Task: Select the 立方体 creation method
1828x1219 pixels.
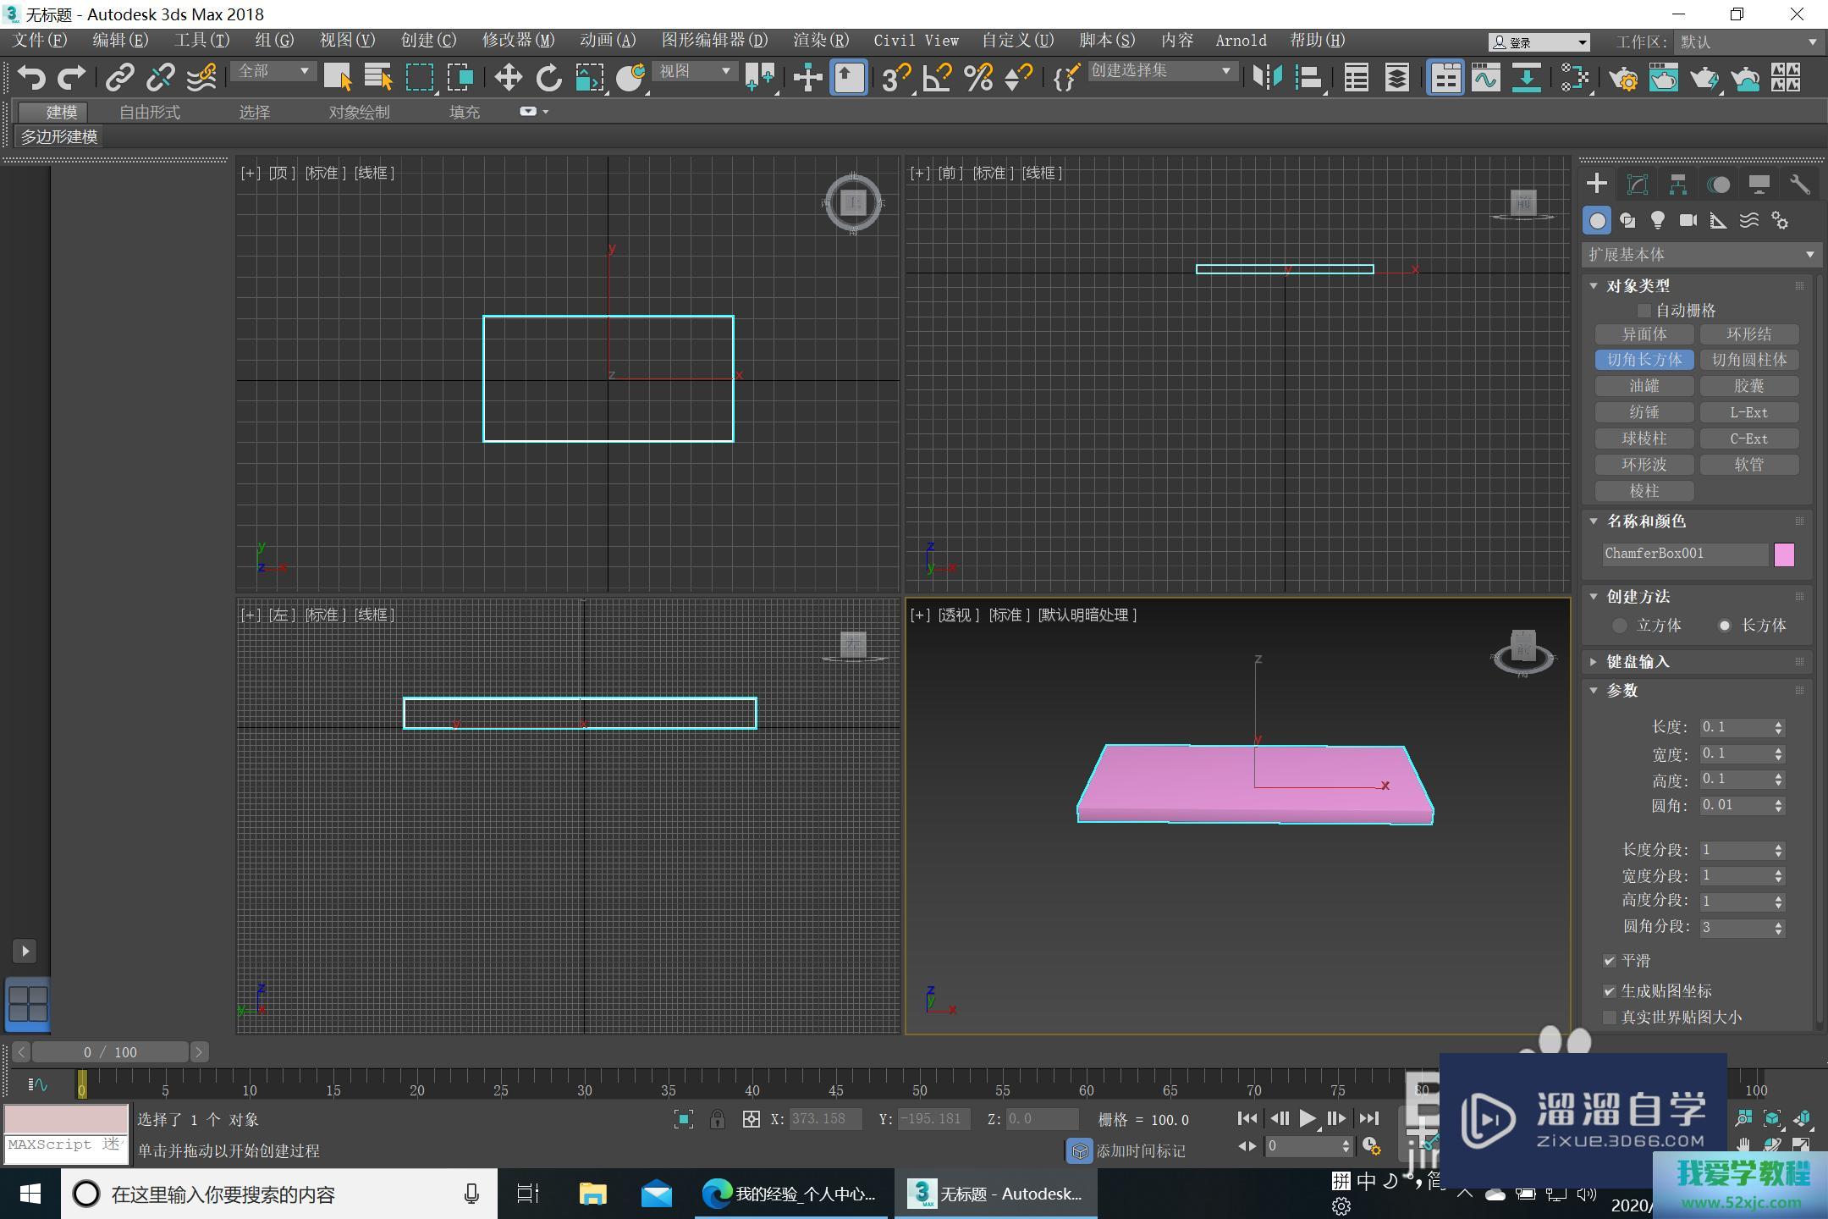Action: coord(1620,626)
